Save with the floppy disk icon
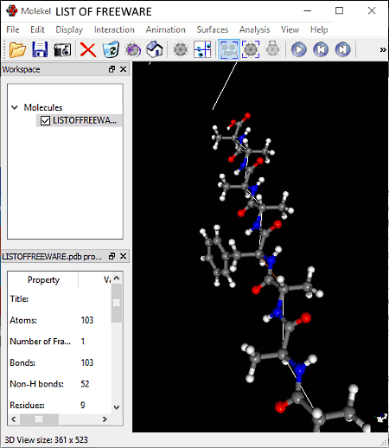This screenshot has width=389, height=448. tap(40, 49)
